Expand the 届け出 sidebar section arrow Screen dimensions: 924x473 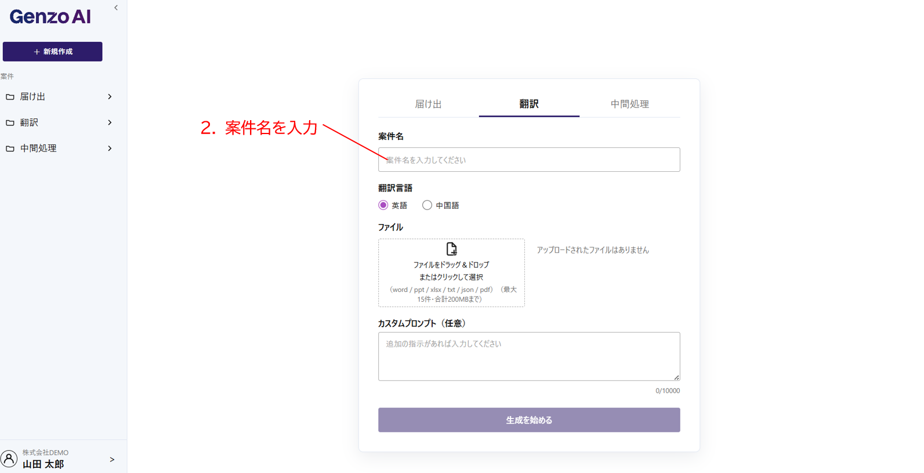pyautogui.click(x=110, y=97)
